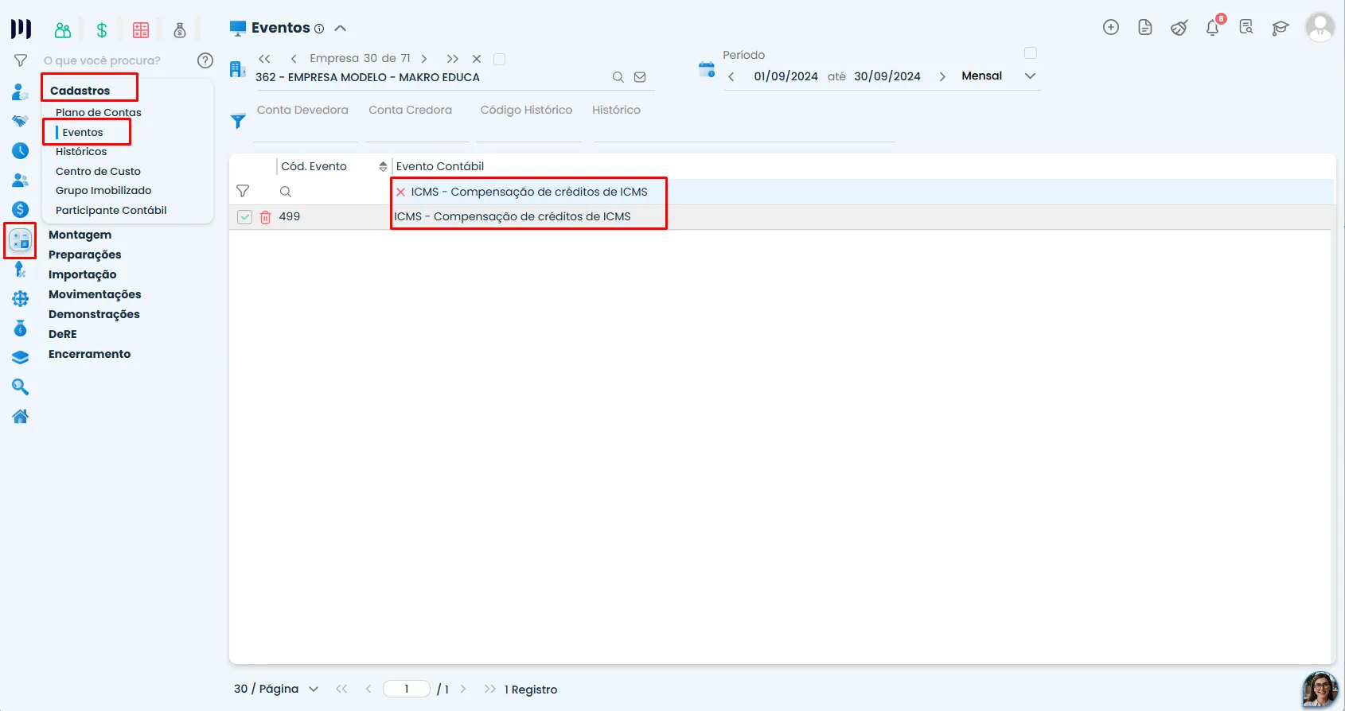Collapse the Eventos header chevron
1345x711 pixels.
(x=341, y=29)
